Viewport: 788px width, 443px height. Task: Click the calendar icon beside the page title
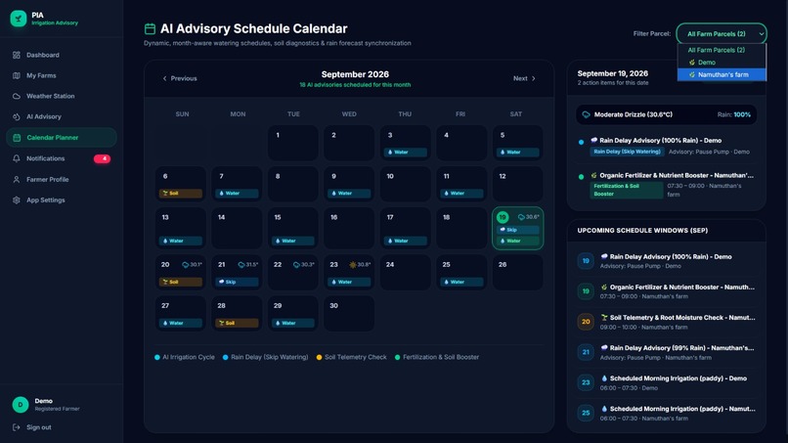150,28
